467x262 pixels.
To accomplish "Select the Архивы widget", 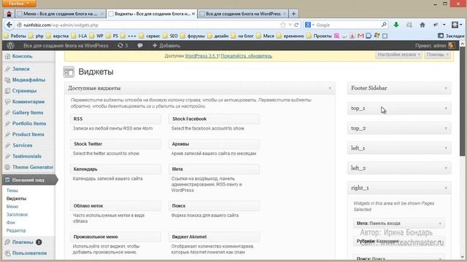I will pos(214,144).
